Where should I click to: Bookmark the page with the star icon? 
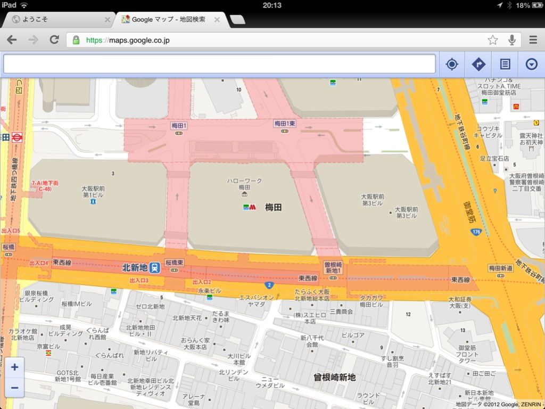coord(492,40)
